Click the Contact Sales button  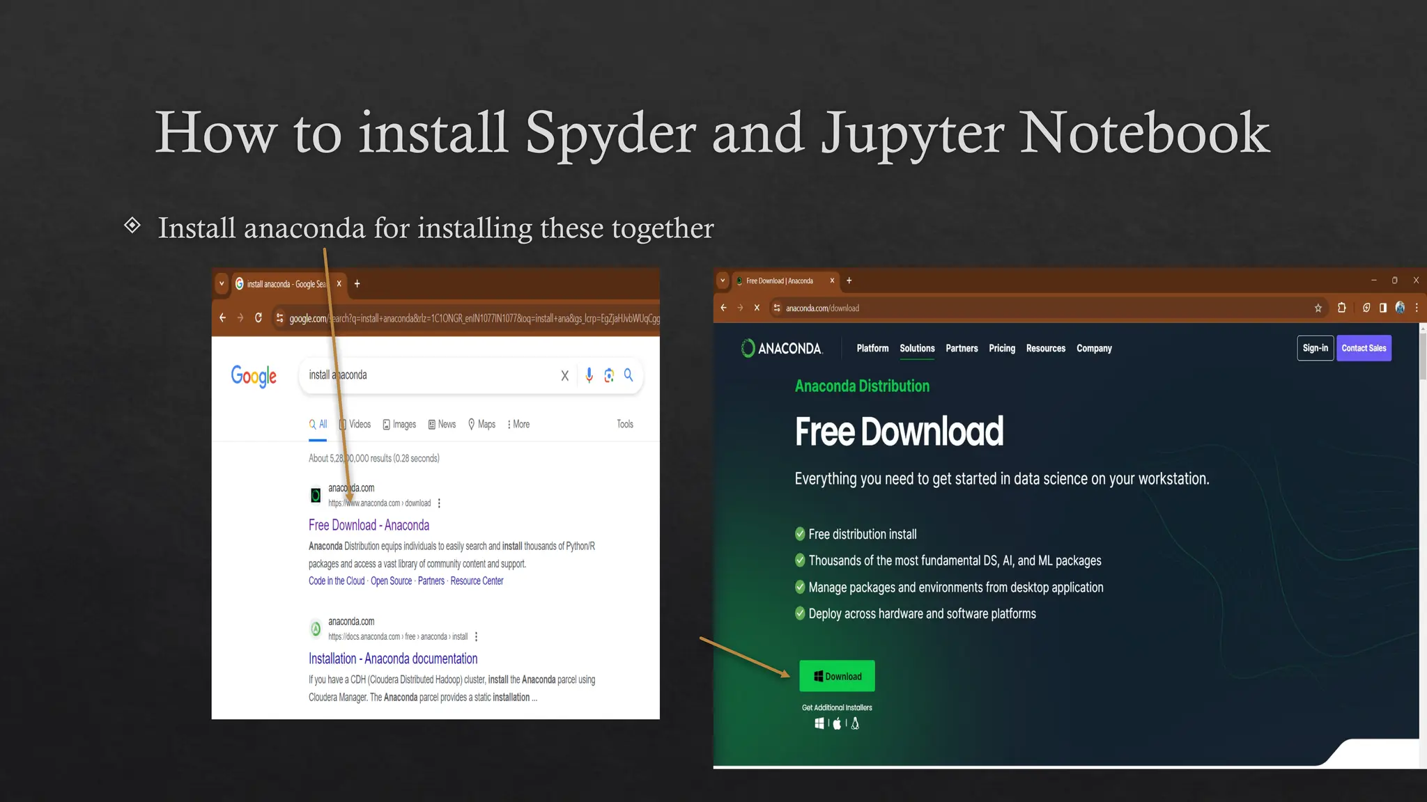pos(1364,348)
